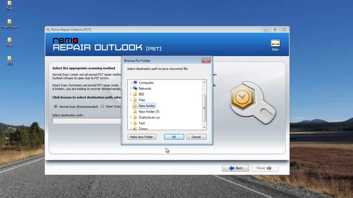Click the Computer icon in folder tree

point(135,82)
